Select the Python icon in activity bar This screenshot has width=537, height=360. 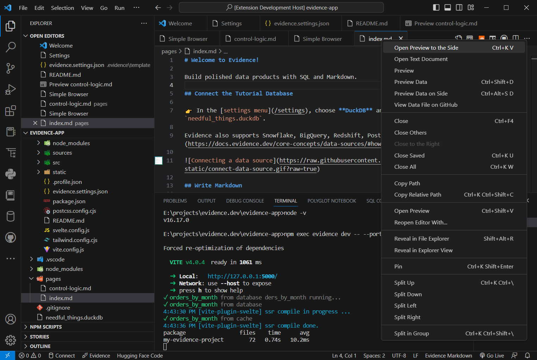(x=10, y=174)
